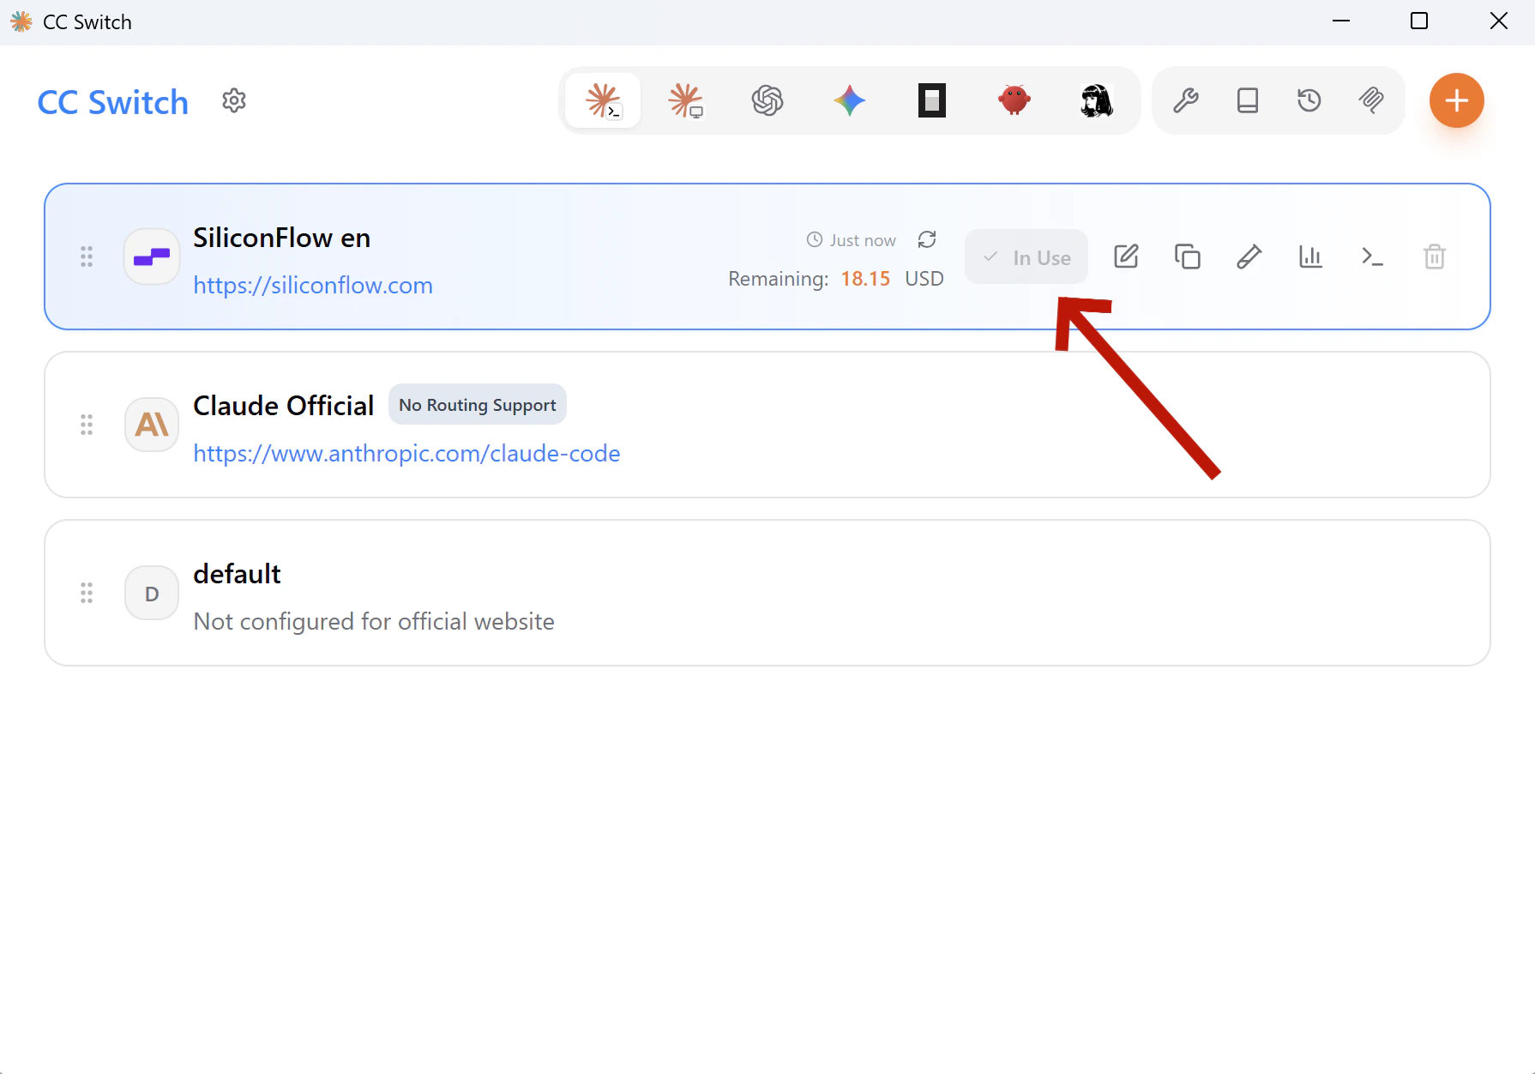Click the Not configured for official website text
Viewport: 1535px width, 1074px height.
374,621
